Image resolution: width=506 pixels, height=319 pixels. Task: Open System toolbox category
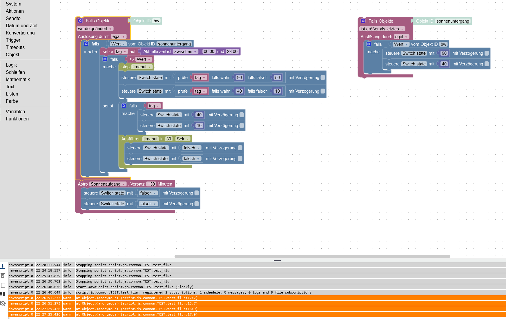[x=13, y=4]
